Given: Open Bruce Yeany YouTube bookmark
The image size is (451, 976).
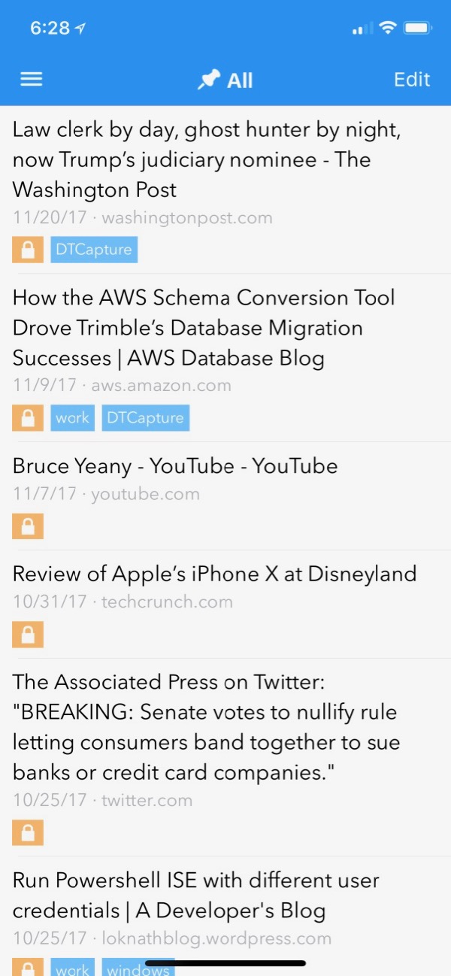Looking at the screenshot, I should point(225,496).
